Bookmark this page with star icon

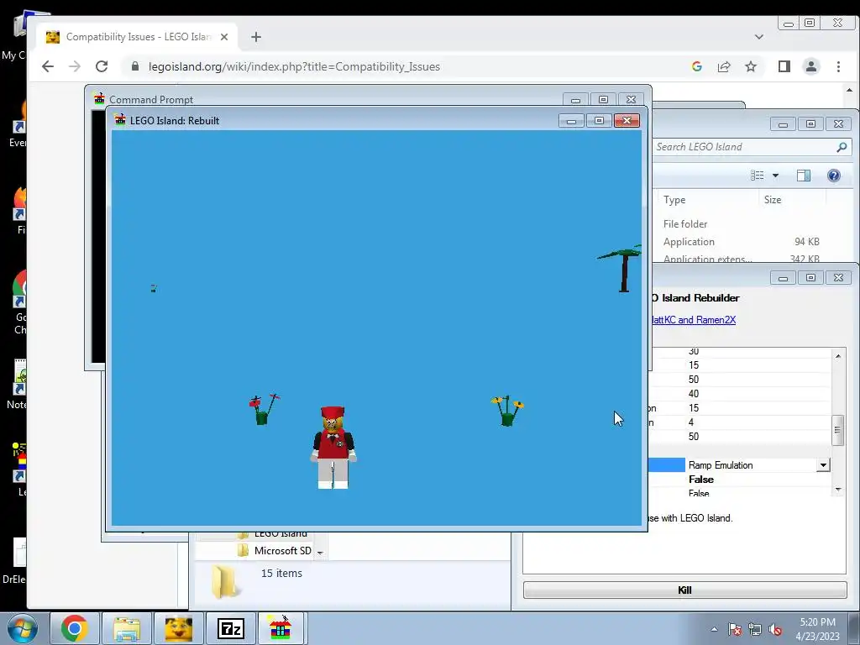pos(751,66)
